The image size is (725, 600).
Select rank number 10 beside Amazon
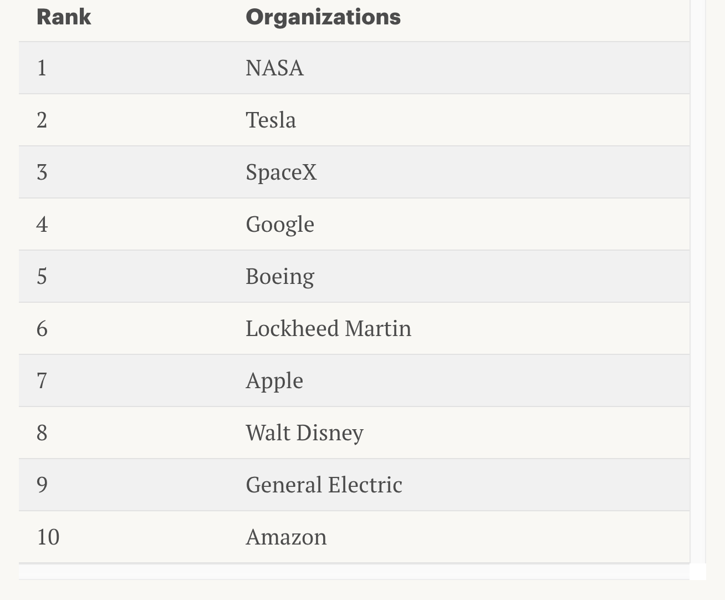click(x=48, y=537)
